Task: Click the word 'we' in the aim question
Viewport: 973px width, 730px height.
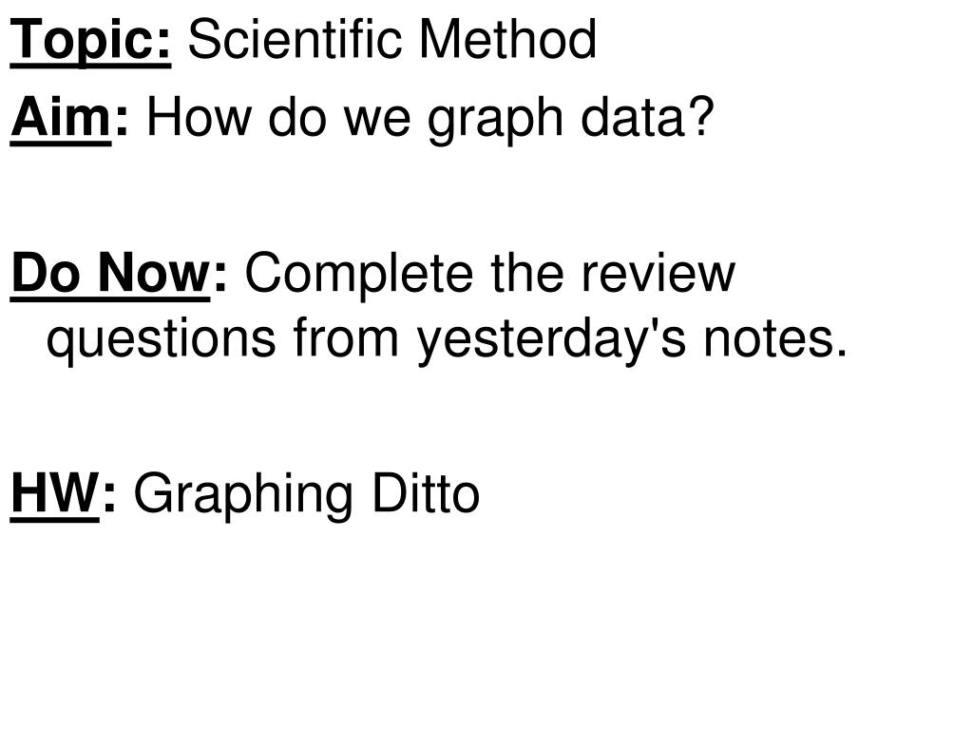Action: [x=377, y=121]
